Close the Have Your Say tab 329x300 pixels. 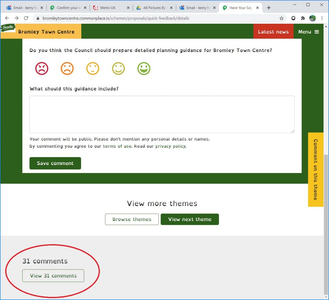[x=257, y=8]
